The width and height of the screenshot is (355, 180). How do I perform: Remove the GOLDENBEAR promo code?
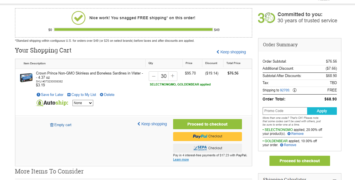[x=288, y=145]
